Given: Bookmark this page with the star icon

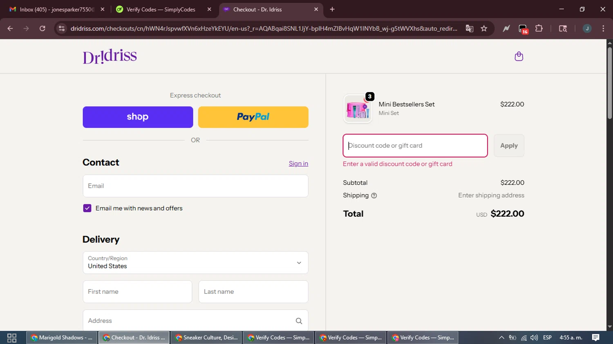Looking at the screenshot, I should tap(484, 29).
